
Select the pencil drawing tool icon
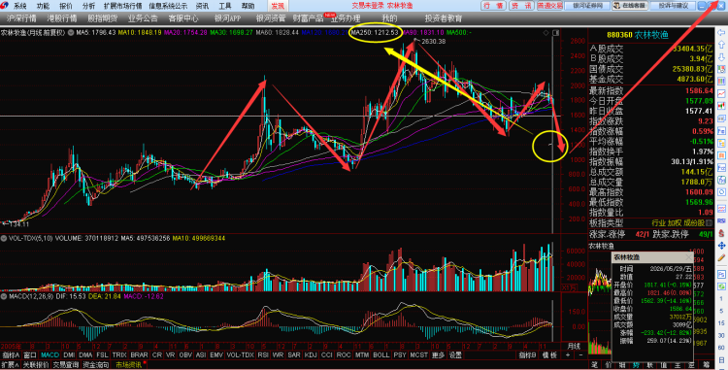click(721, 257)
